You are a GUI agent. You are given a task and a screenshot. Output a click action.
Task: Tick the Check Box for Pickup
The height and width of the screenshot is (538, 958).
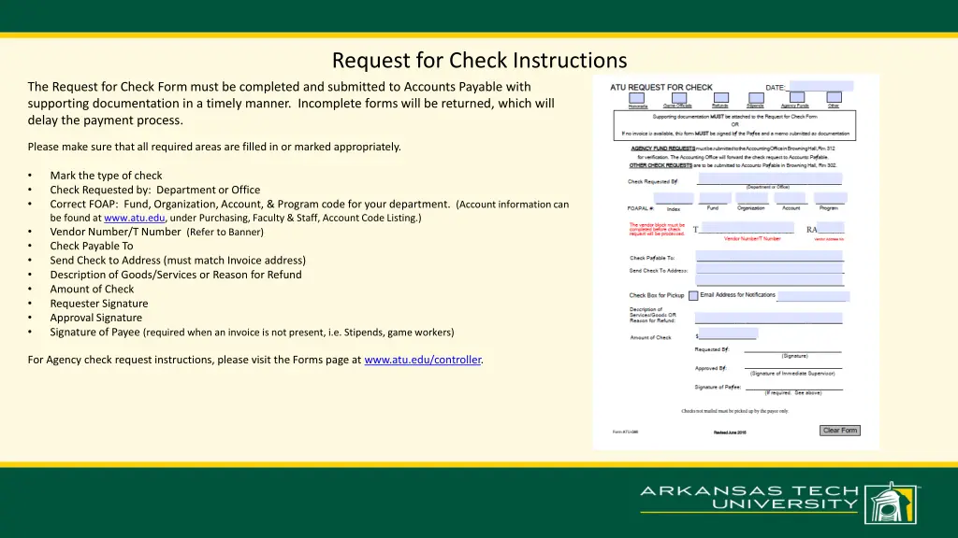pos(693,296)
